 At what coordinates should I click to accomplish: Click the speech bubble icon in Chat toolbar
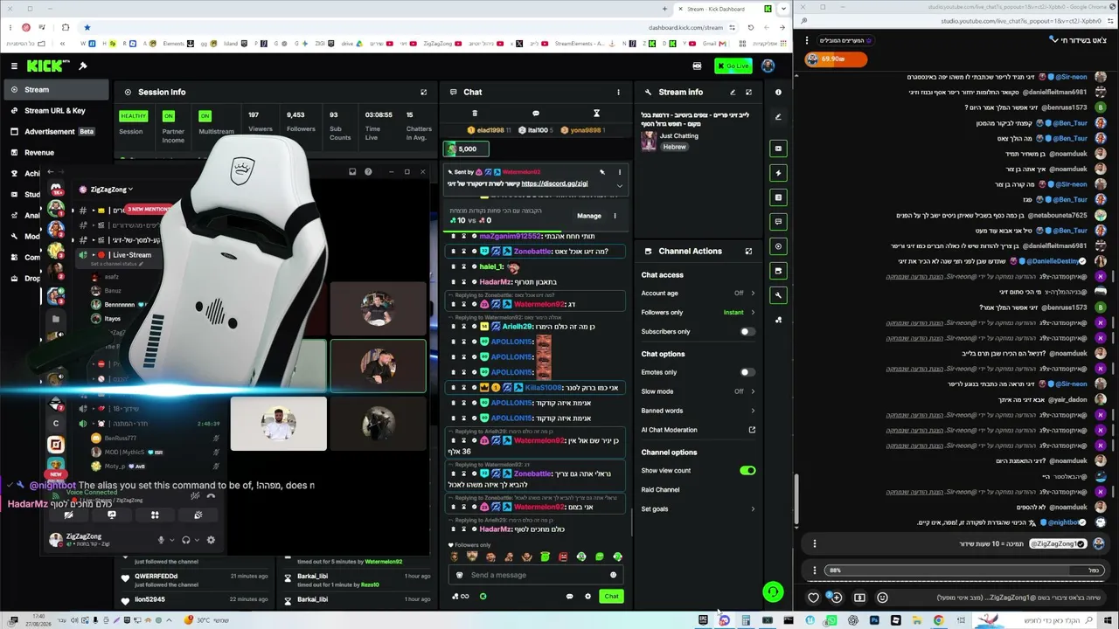[536, 114]
